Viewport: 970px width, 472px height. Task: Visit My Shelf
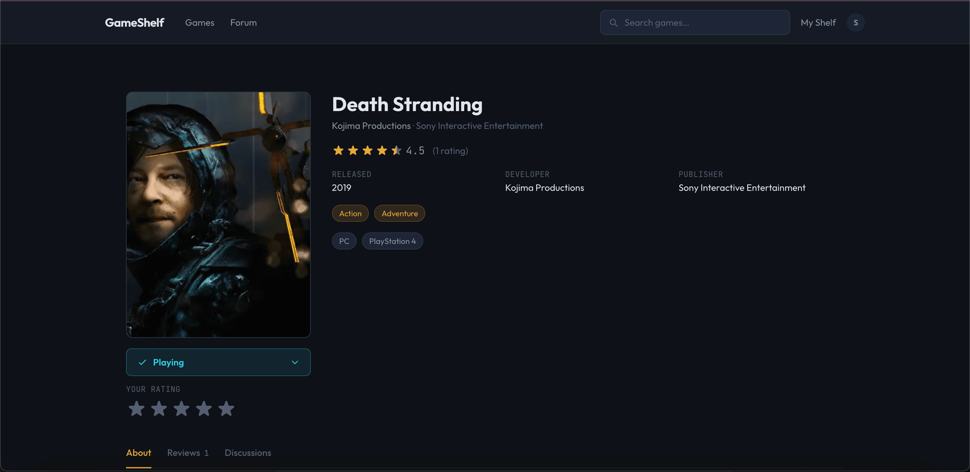point(818,22)
